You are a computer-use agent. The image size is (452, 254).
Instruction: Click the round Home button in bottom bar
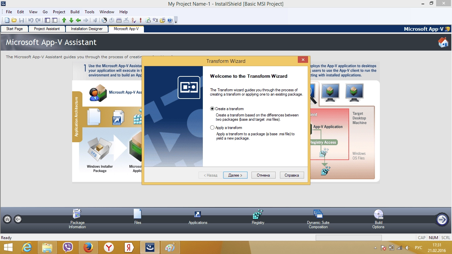coord(7,219)
